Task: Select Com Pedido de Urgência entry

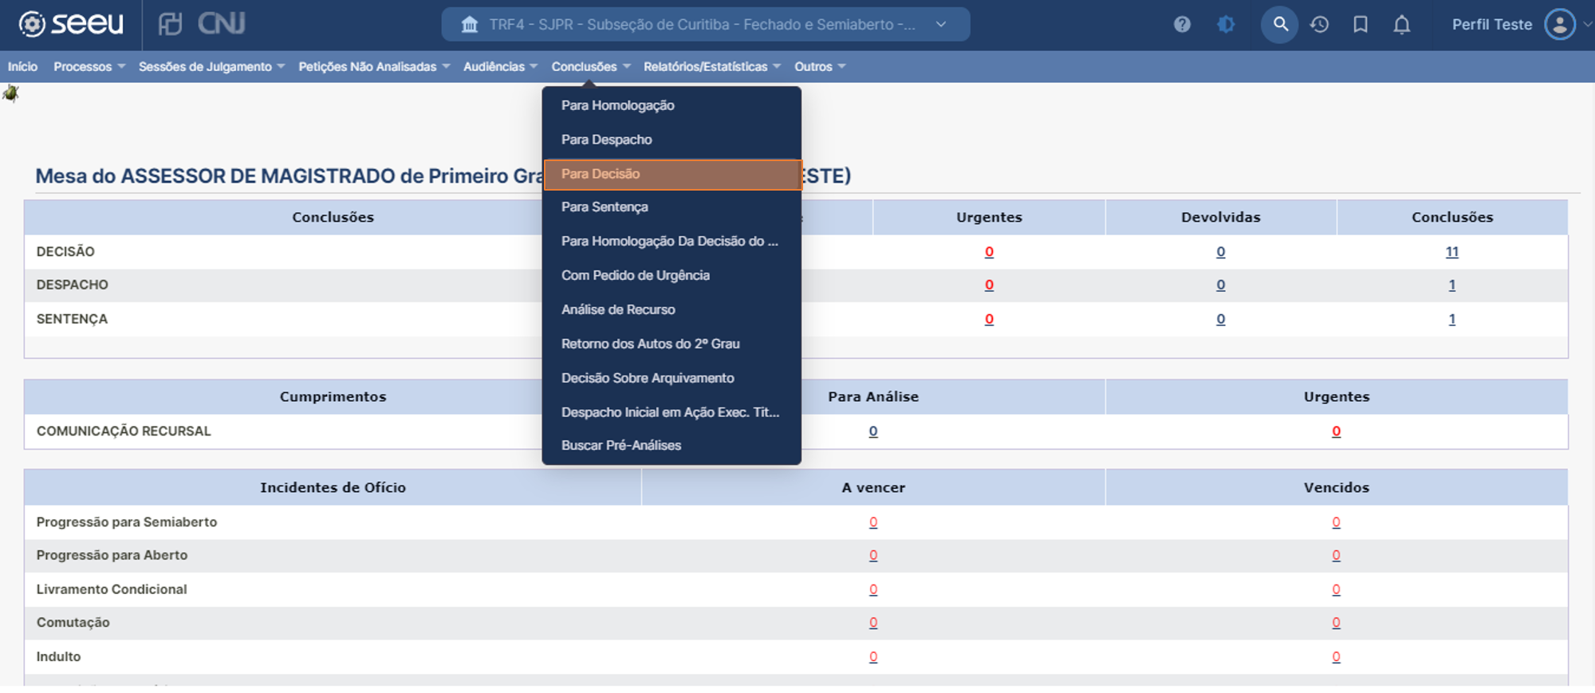Action: tap(671, 276)
